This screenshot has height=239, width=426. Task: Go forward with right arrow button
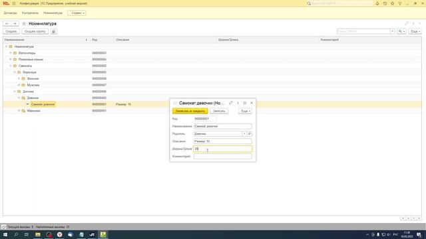15,24
